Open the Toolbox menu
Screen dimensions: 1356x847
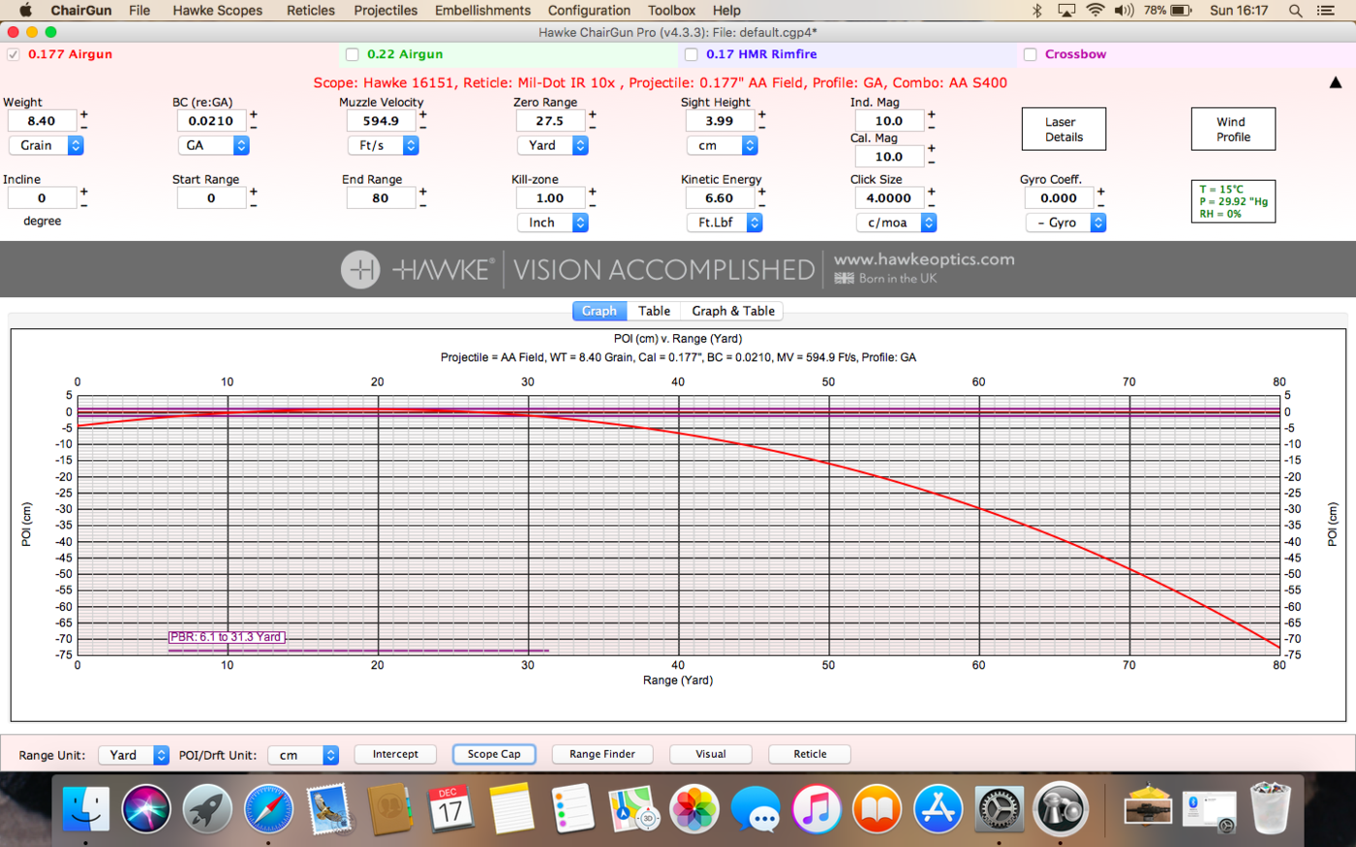pyautogui.click(x=671, y=11)
